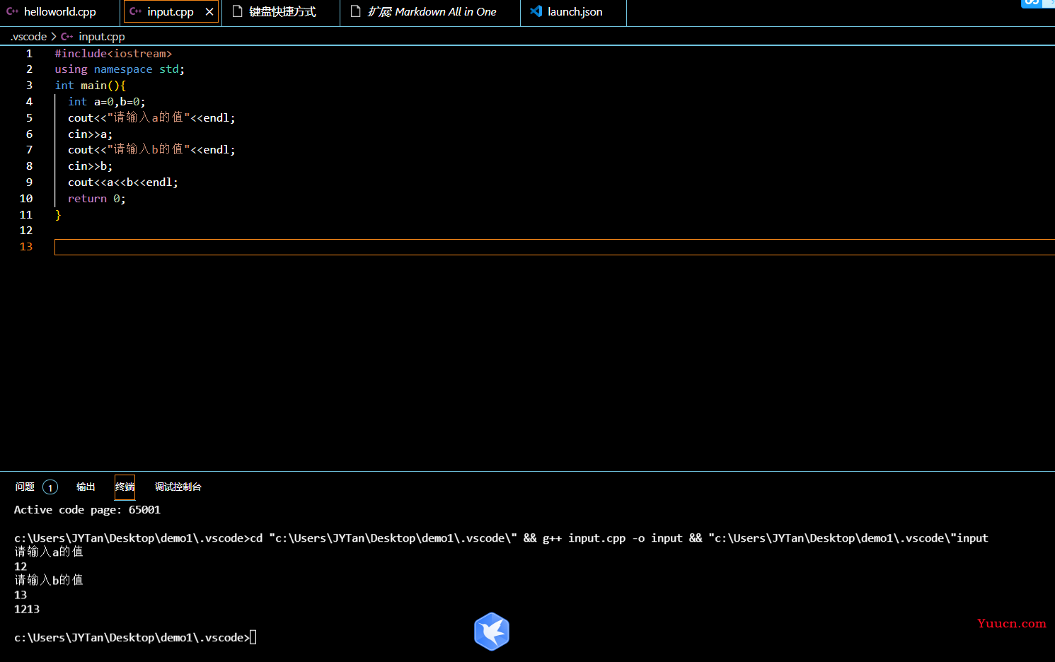Open the 问题 panel tab
The width and height of the screenshot is (1055, 662).
click(25, 487)
